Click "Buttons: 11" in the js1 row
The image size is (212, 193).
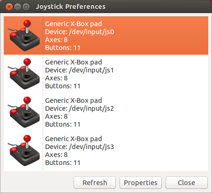(63, 86)
